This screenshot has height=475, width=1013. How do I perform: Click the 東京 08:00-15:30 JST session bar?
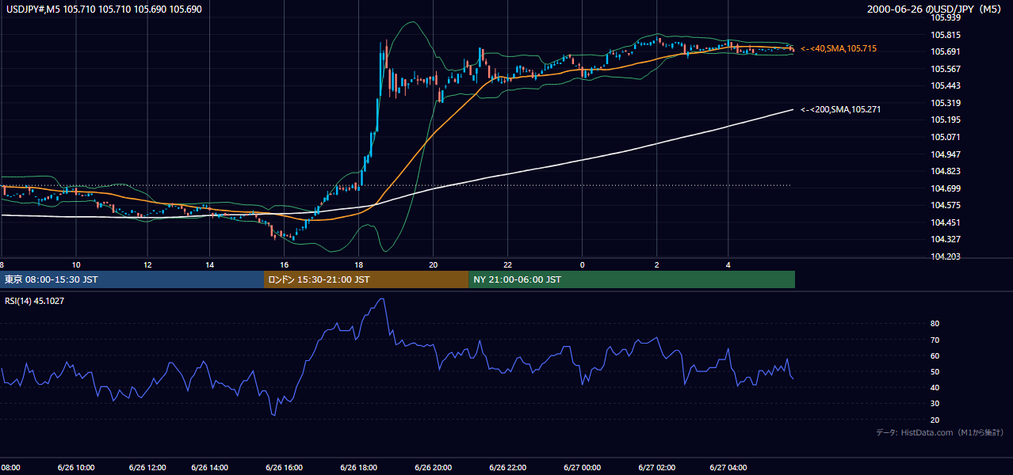coord(132,279)
